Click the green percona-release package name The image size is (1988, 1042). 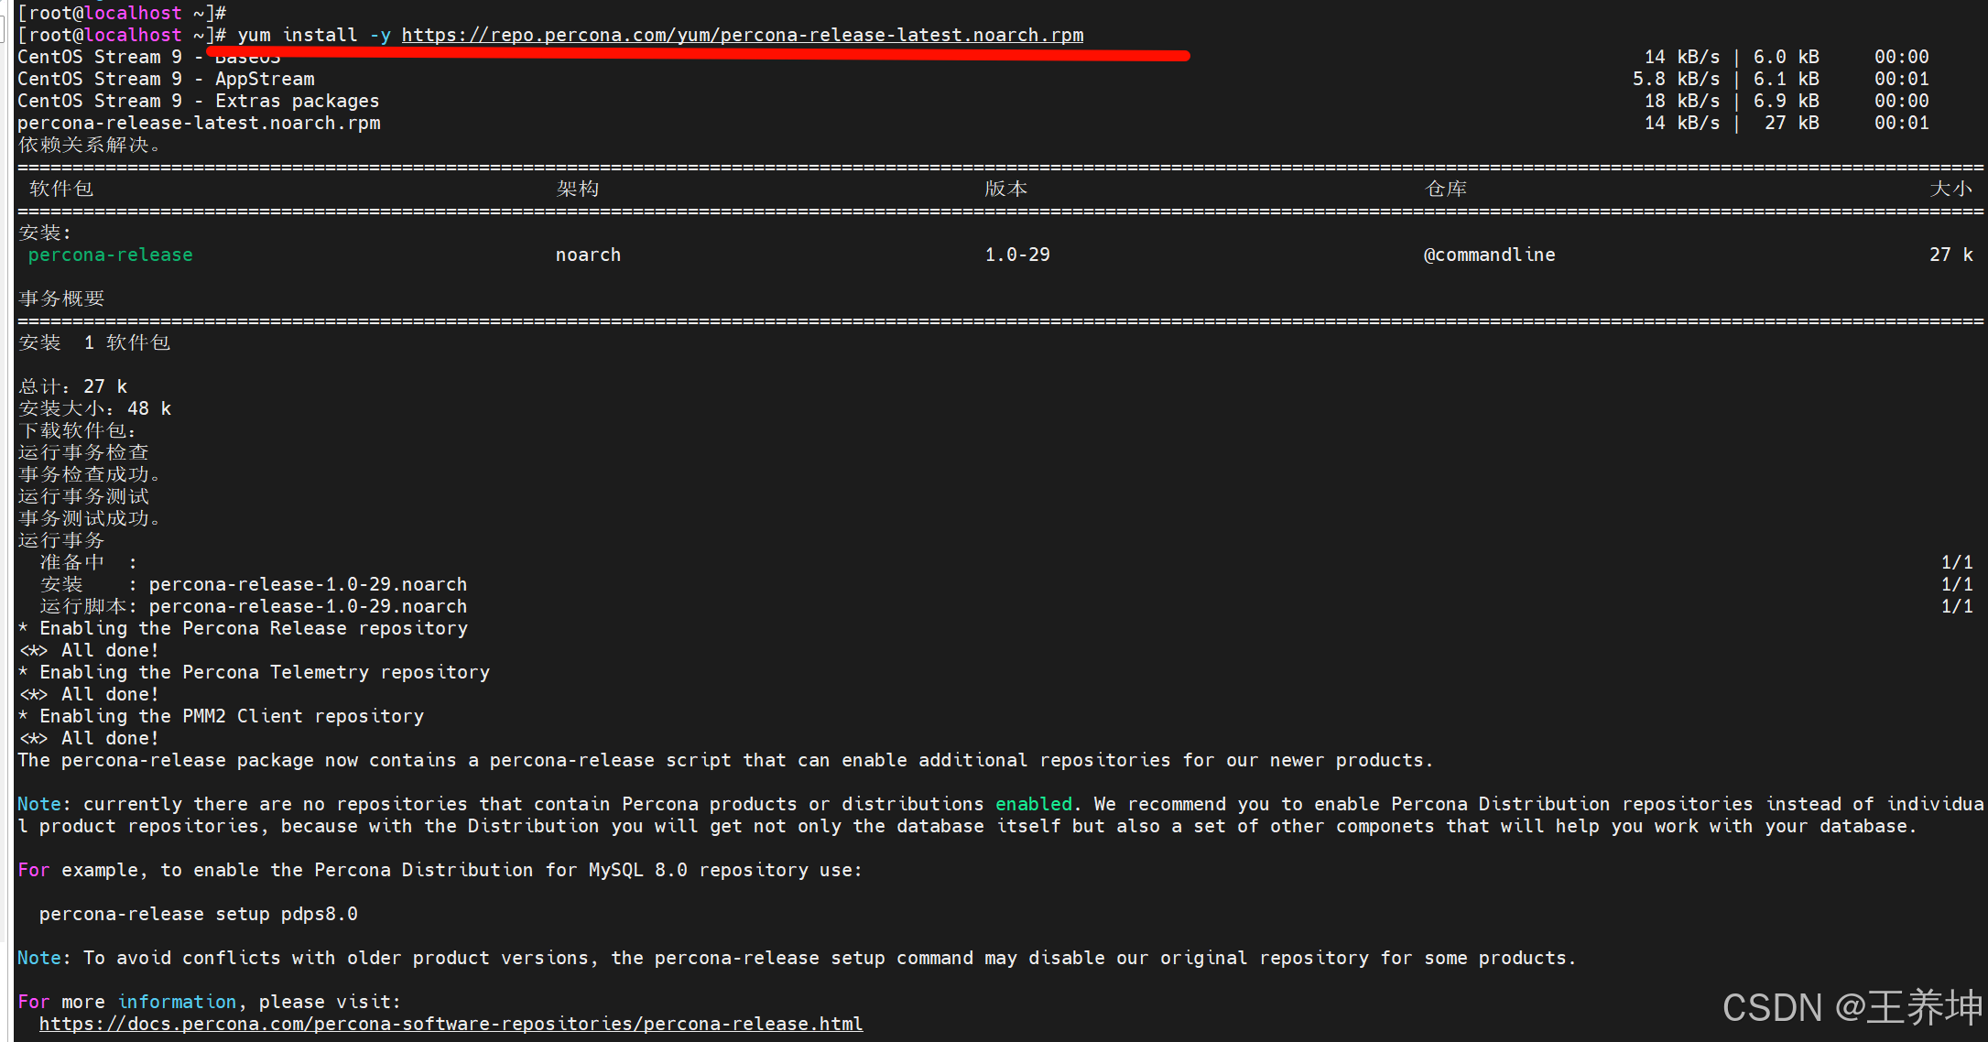click(x=110, y=255)
